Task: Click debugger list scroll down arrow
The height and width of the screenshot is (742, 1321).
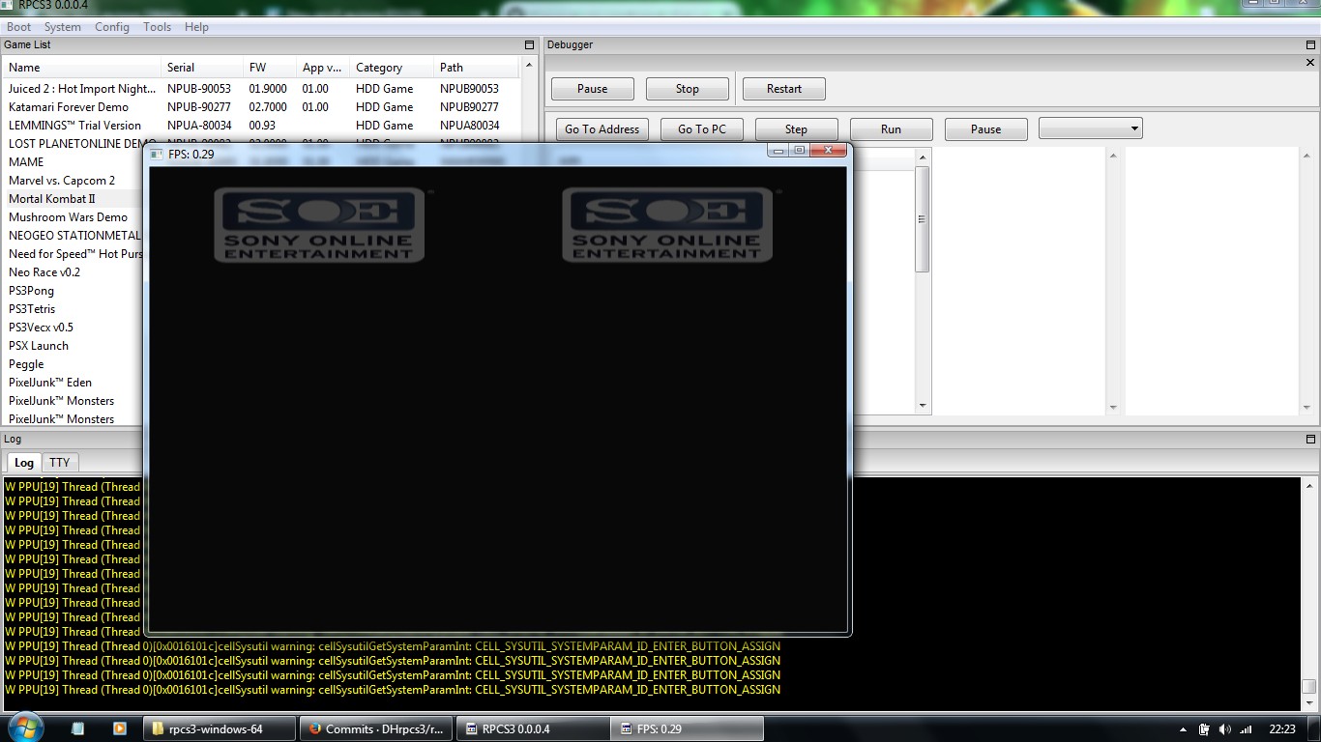Action: click(923, 407)
